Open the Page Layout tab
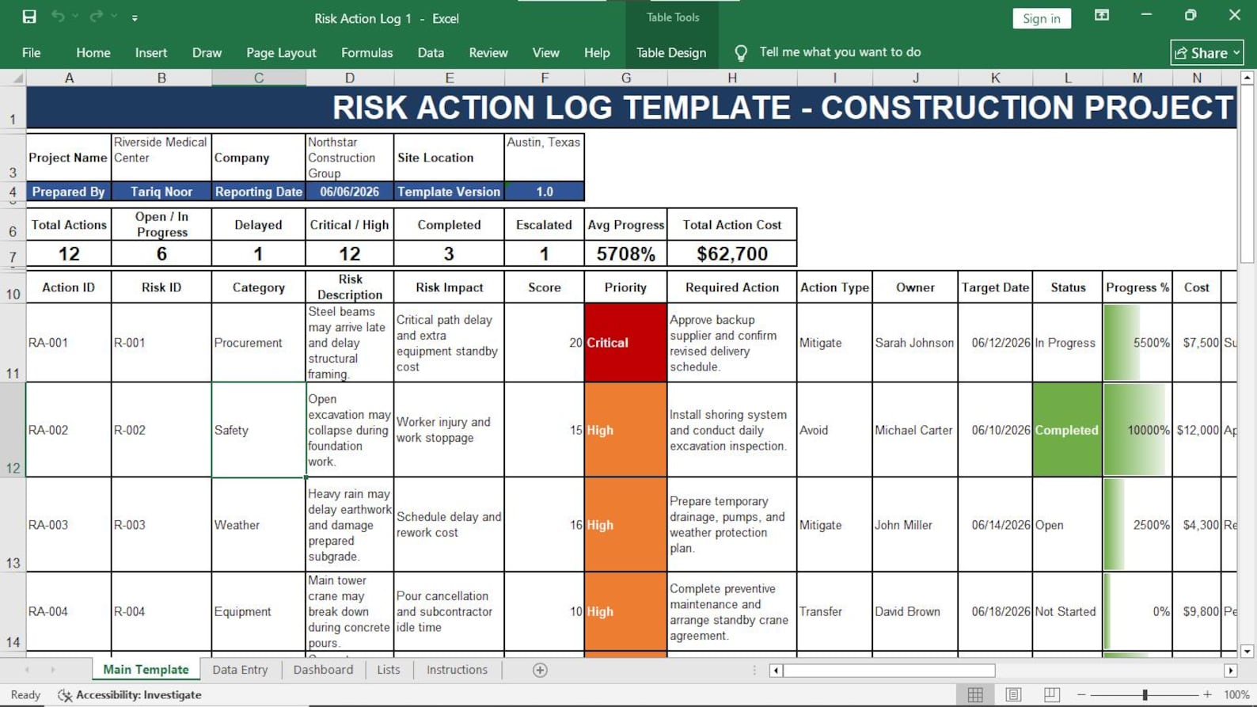 point(281,52)
